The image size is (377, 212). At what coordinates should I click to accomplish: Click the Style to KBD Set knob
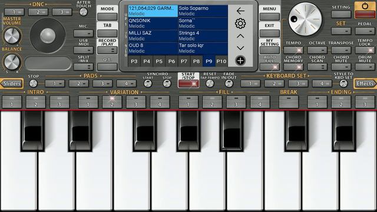pyautogui.click(x=343, y=84)
